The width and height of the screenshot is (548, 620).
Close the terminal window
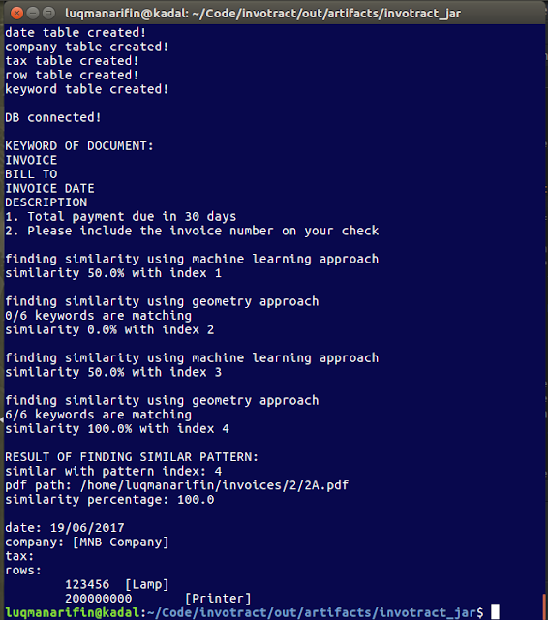[16, 14]
